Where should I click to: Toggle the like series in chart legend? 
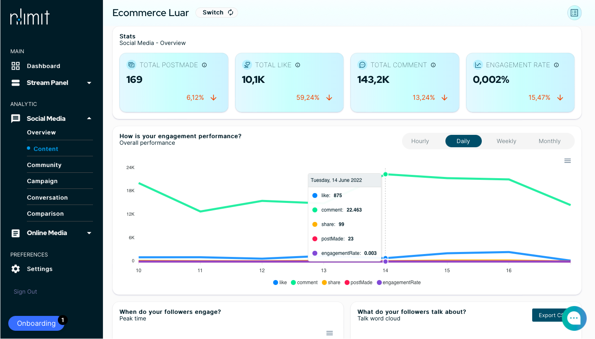point(280,282)
